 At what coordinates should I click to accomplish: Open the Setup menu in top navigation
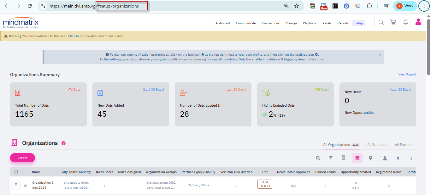358,23
